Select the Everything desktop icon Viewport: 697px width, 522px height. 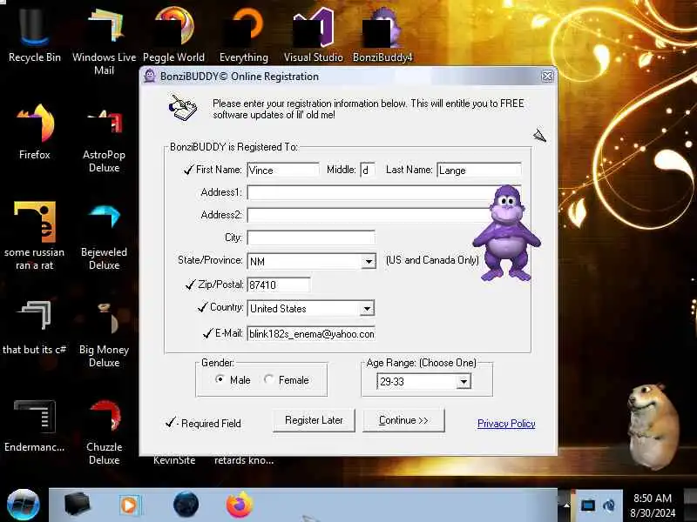click(x=244, y=35)
